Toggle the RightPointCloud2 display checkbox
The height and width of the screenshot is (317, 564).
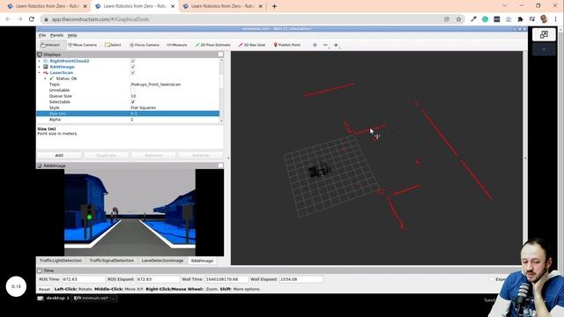point(133,61)
